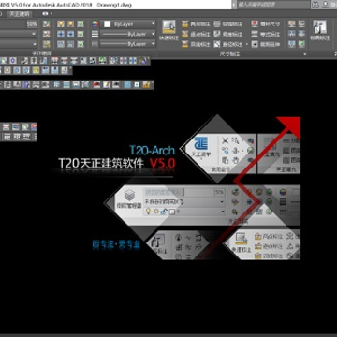The width and height of the screenshot is (337, 337).
Task: Expand the arrow next to 半径标注
Action: [x=247, y=45]
